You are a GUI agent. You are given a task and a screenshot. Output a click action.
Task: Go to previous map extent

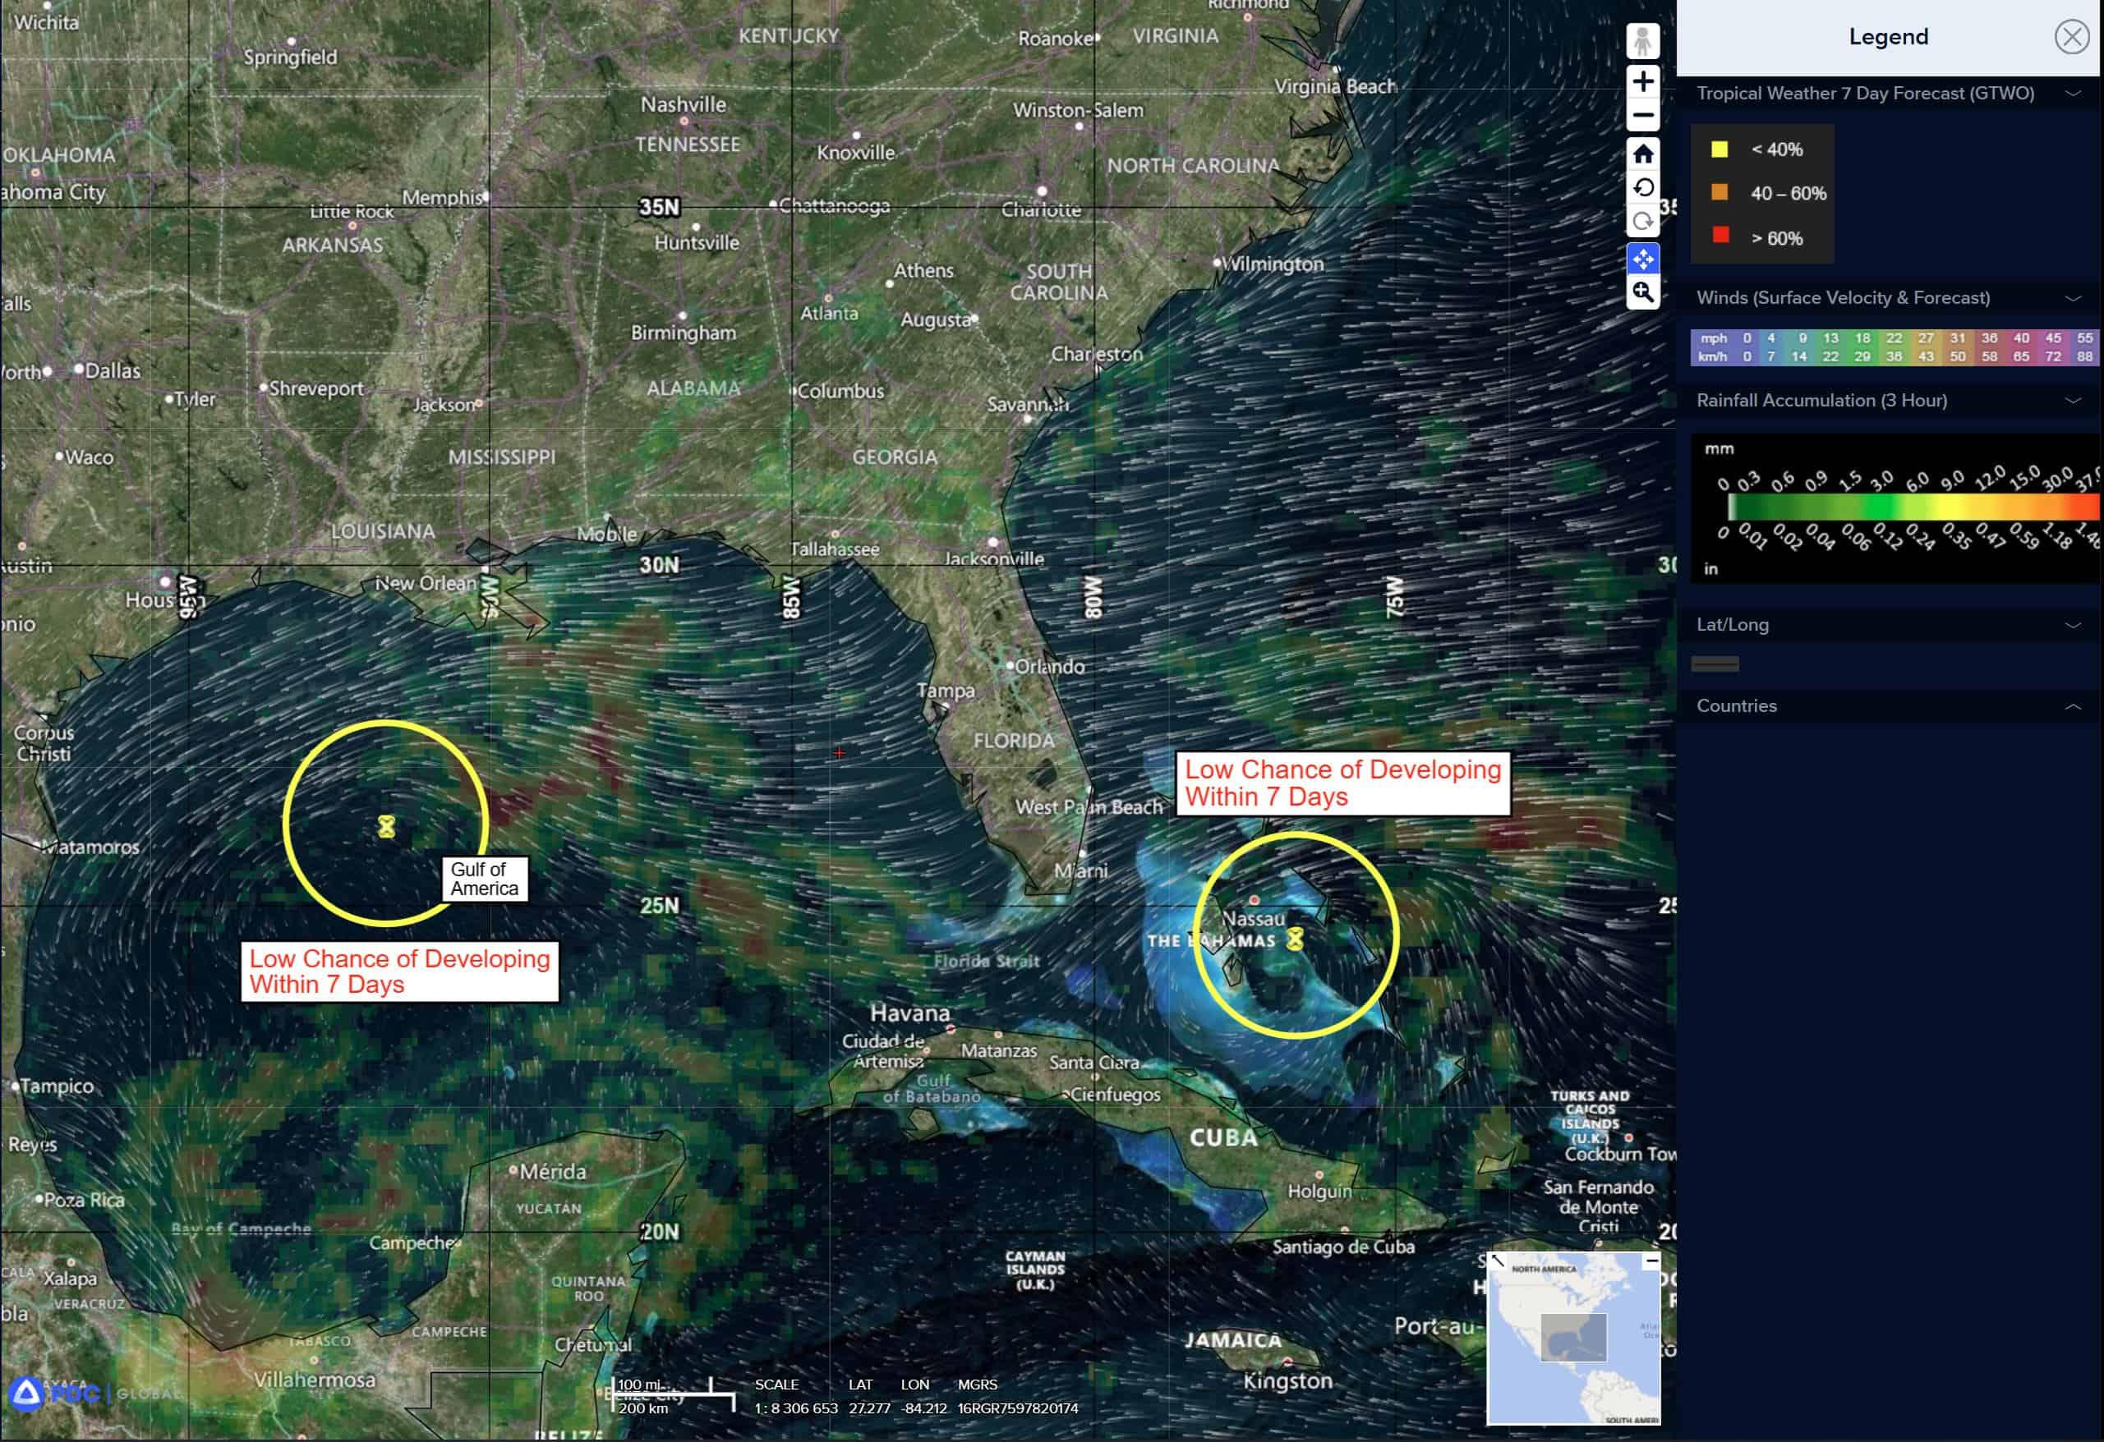[x=1642, y=188]
